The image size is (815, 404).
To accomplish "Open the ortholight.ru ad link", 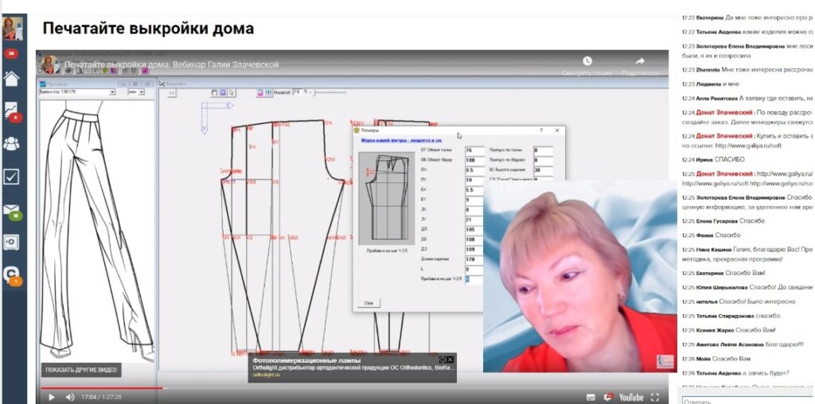I will 266,375.
